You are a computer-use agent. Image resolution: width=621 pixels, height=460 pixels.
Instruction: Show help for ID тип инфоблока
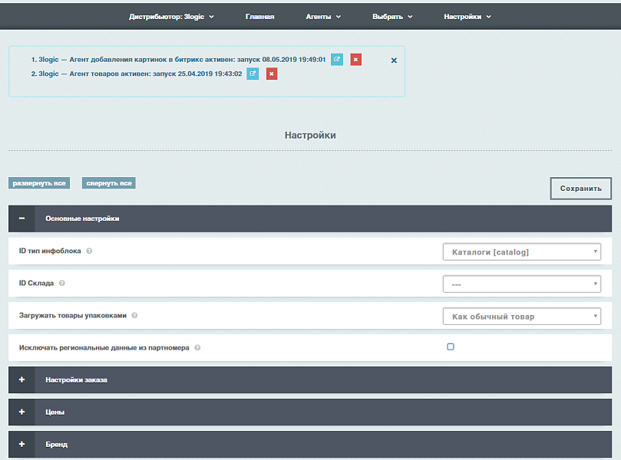point(89,251)
